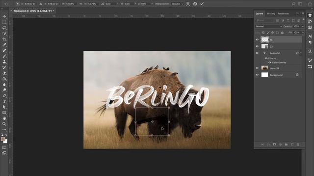314x176 pixels.
Task: Click the foreground color swatch
Action: coord(3,139)
